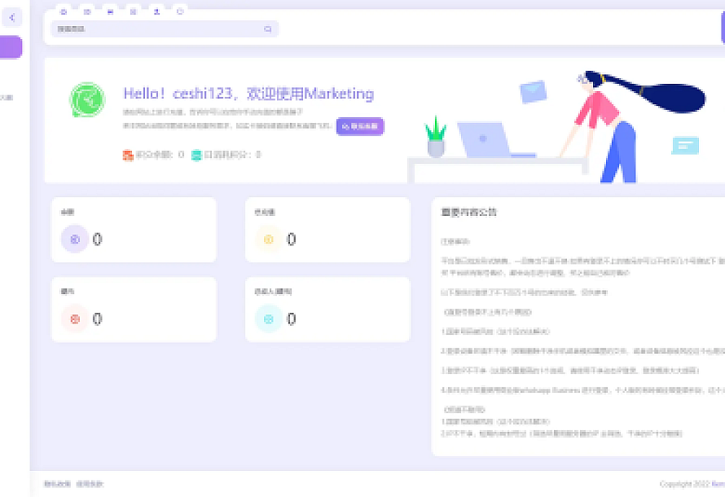
Task: Click the red icon on the 账号 card
Action: point(75,318)
